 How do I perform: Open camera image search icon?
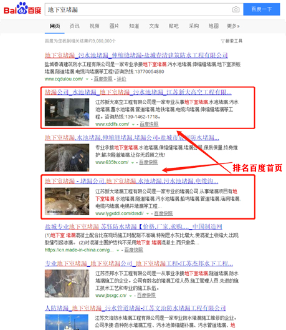(x=236, y=9)
